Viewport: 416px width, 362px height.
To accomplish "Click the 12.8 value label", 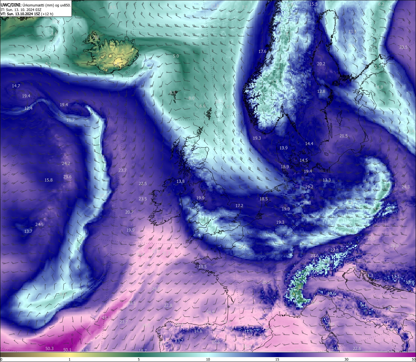I will [x=321, y=92].
